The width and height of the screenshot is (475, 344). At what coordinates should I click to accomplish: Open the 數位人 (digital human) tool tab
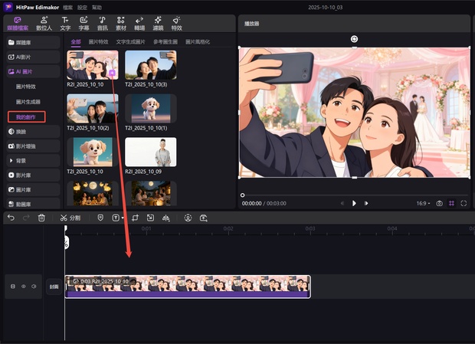coord(44,23)
